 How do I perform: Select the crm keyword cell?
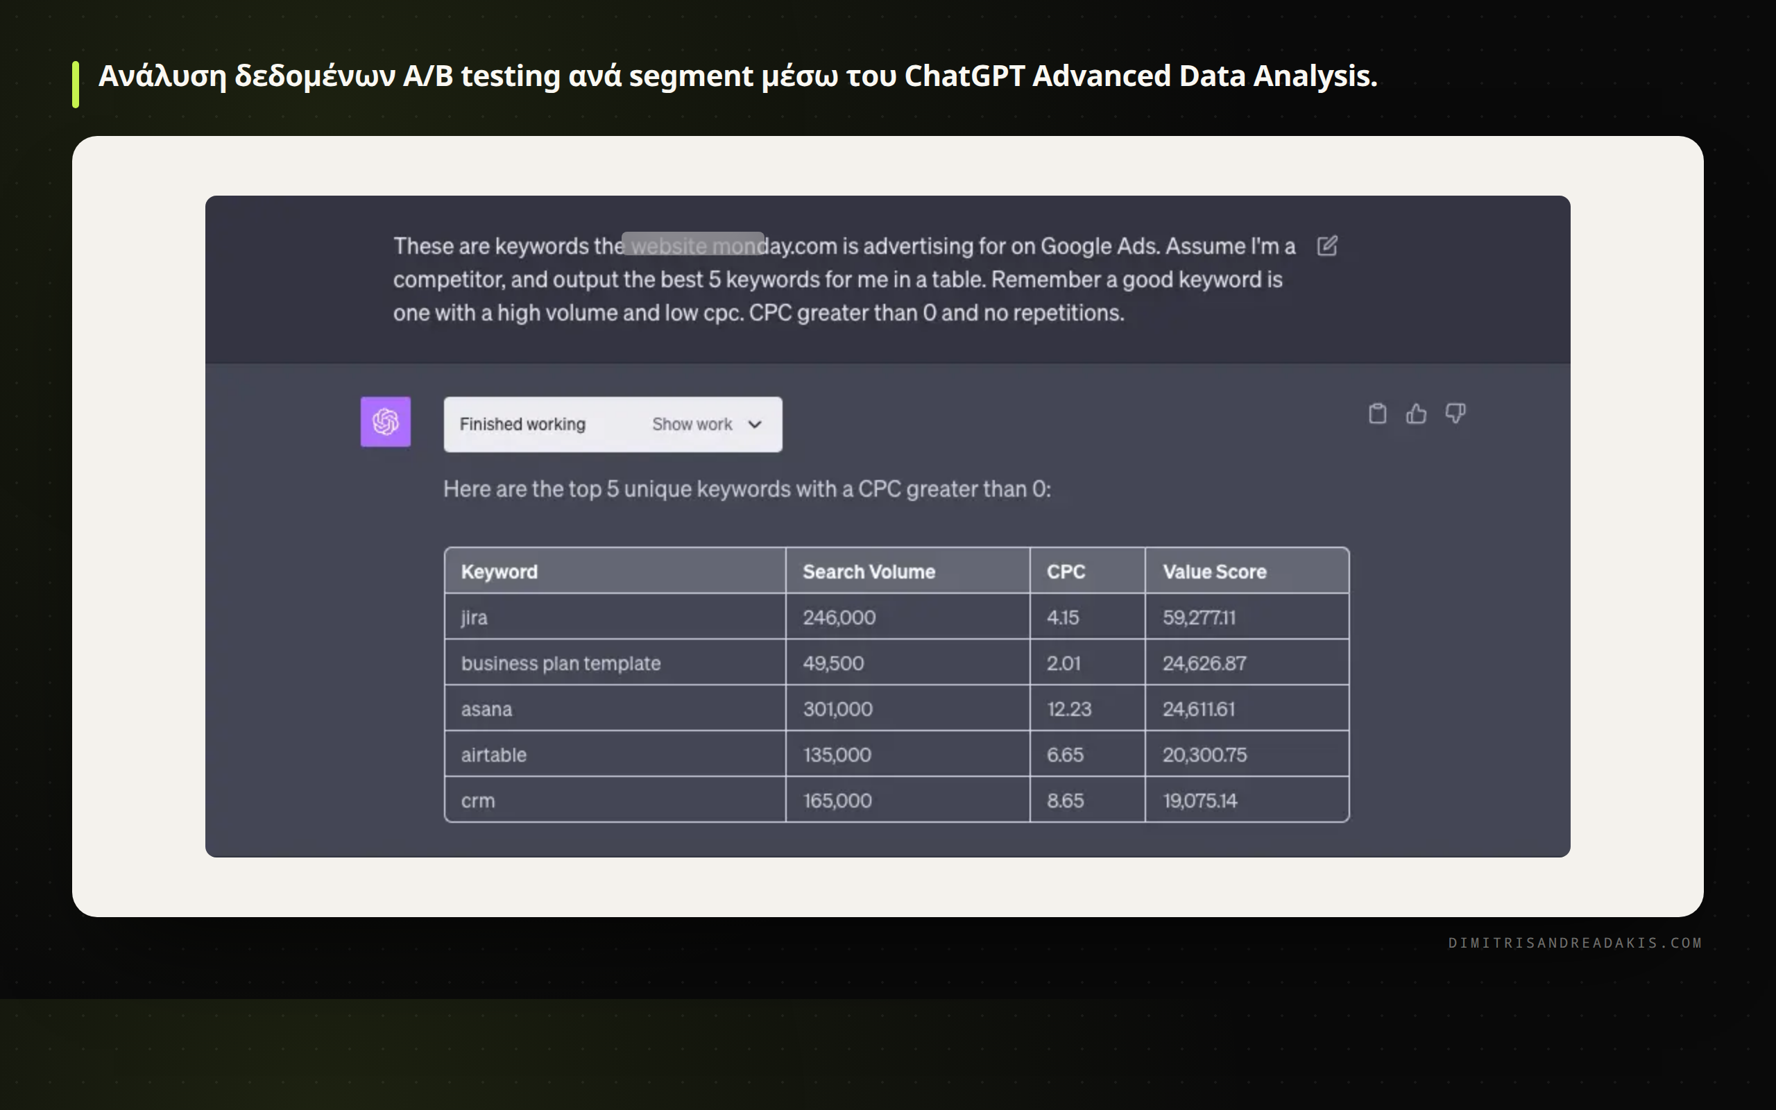tap(615, 800)
